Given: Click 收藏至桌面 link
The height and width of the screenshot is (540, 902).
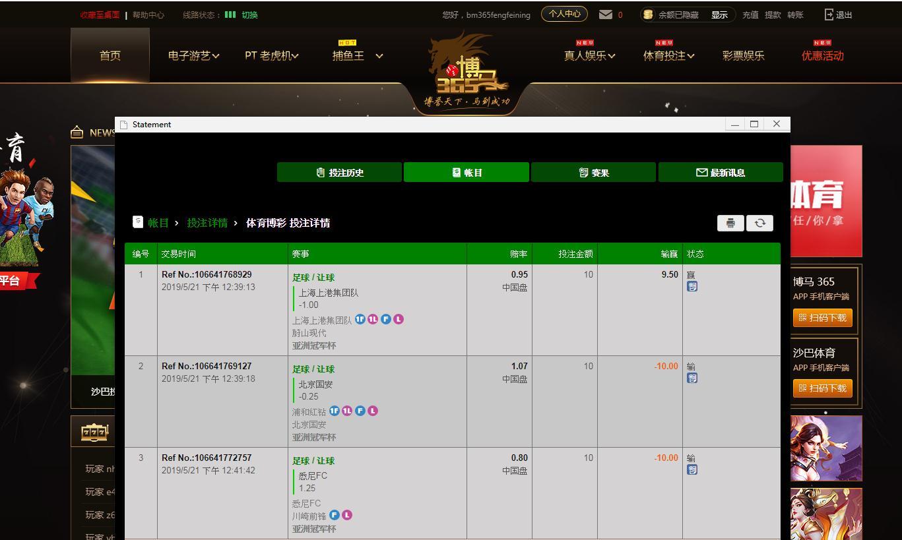Looking at the screenshot, I should (100, 15).
